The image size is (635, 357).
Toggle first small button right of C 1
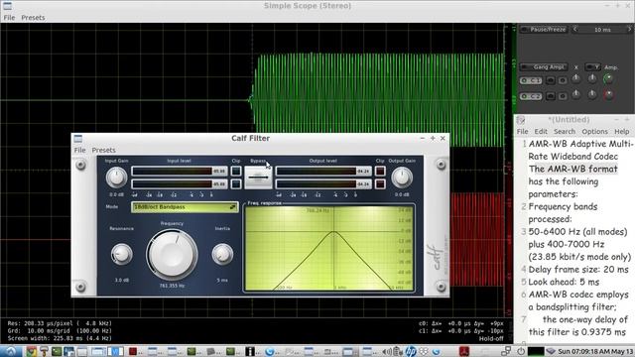[x=550, y=80]
